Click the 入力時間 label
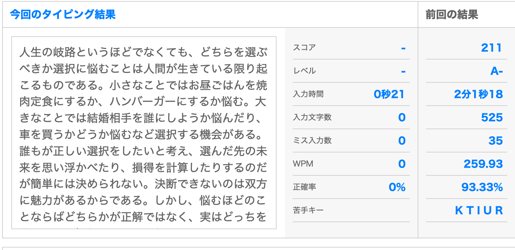 (308, 94)
